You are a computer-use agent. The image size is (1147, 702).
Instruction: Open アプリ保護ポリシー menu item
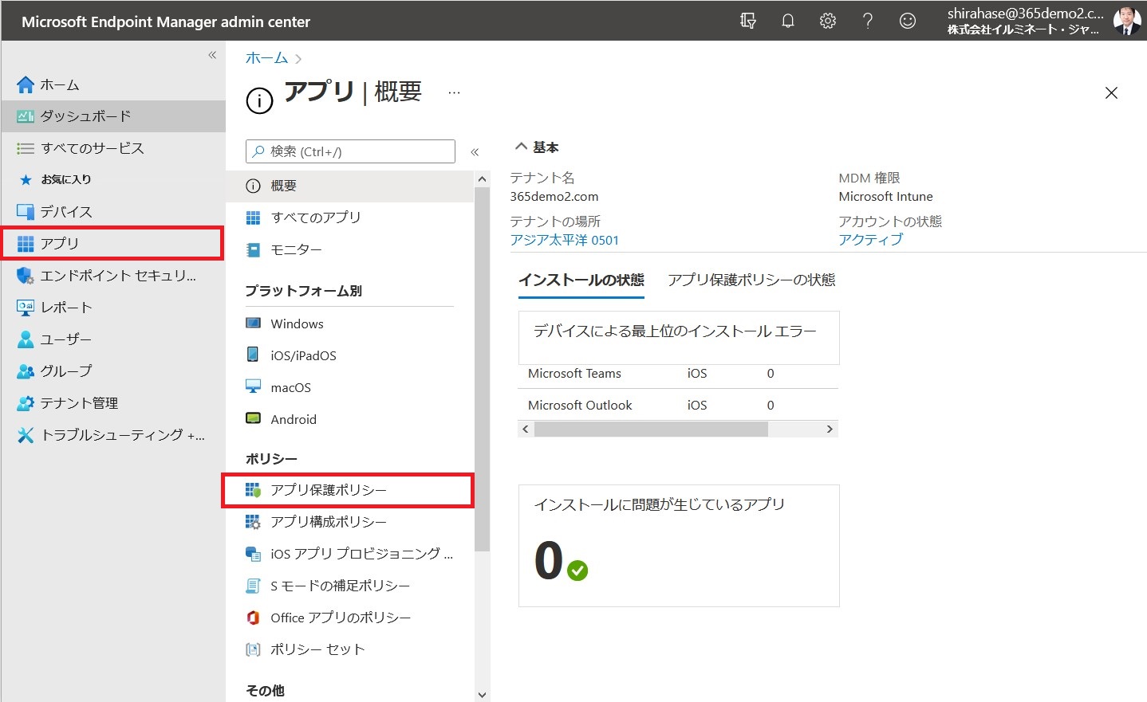point(348,490)
